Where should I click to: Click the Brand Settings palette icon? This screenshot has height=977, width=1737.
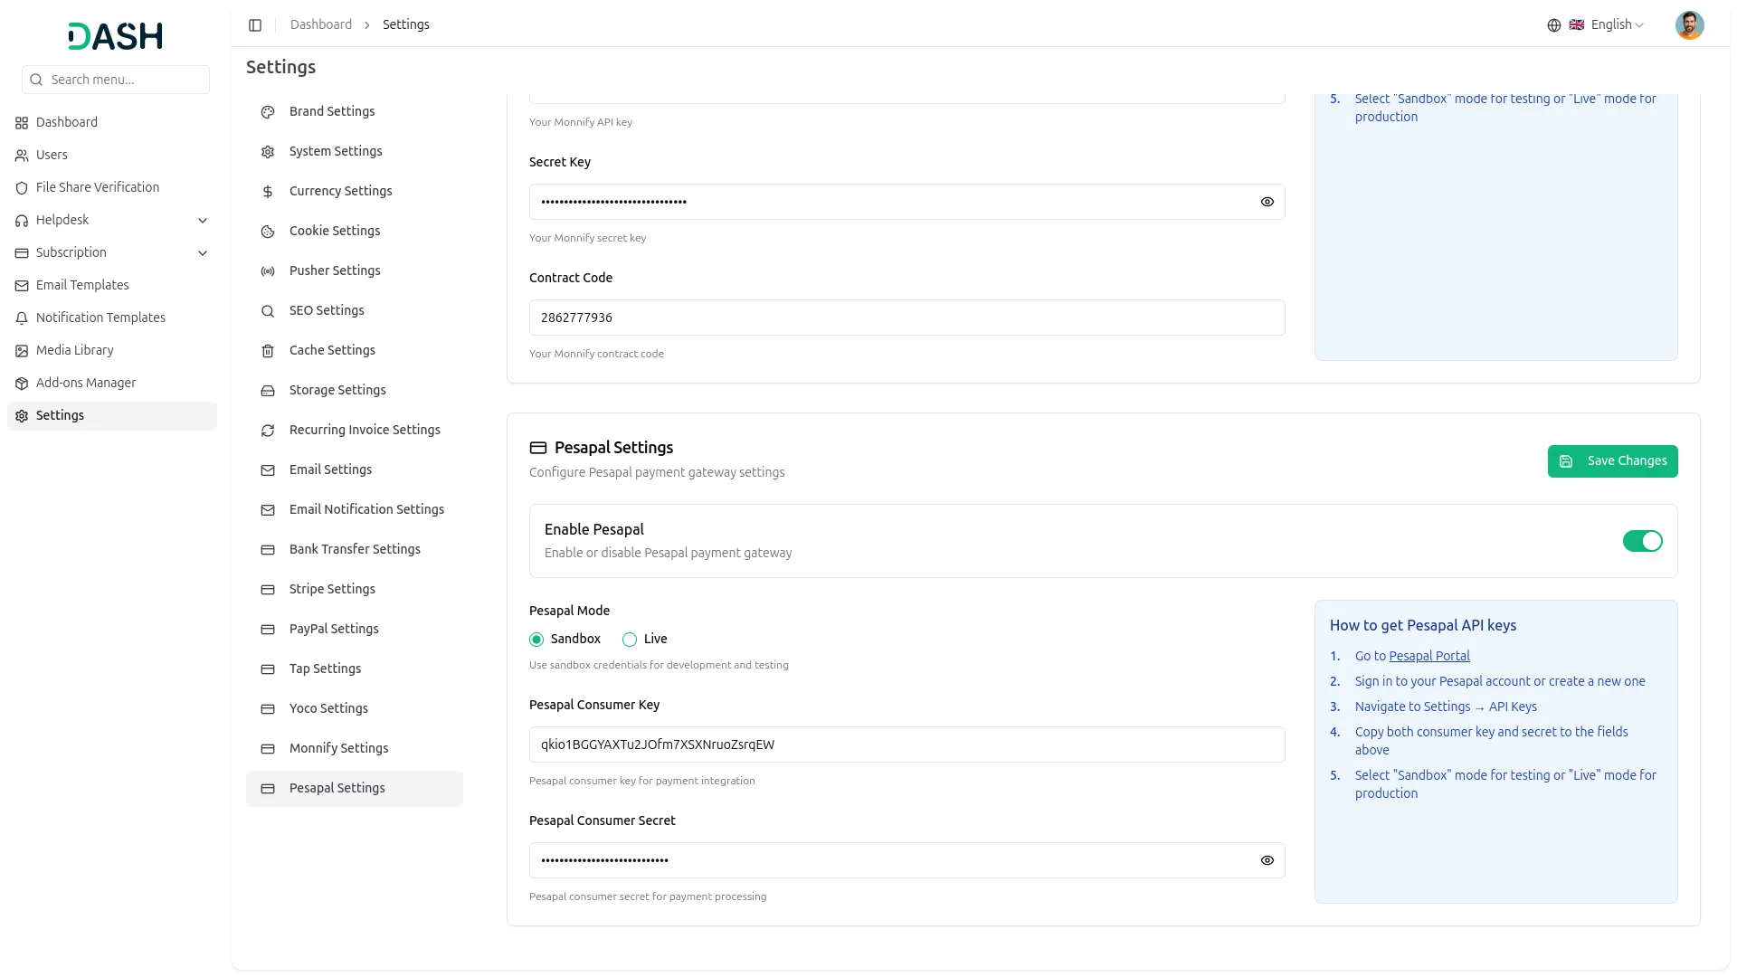click(268, 112)
